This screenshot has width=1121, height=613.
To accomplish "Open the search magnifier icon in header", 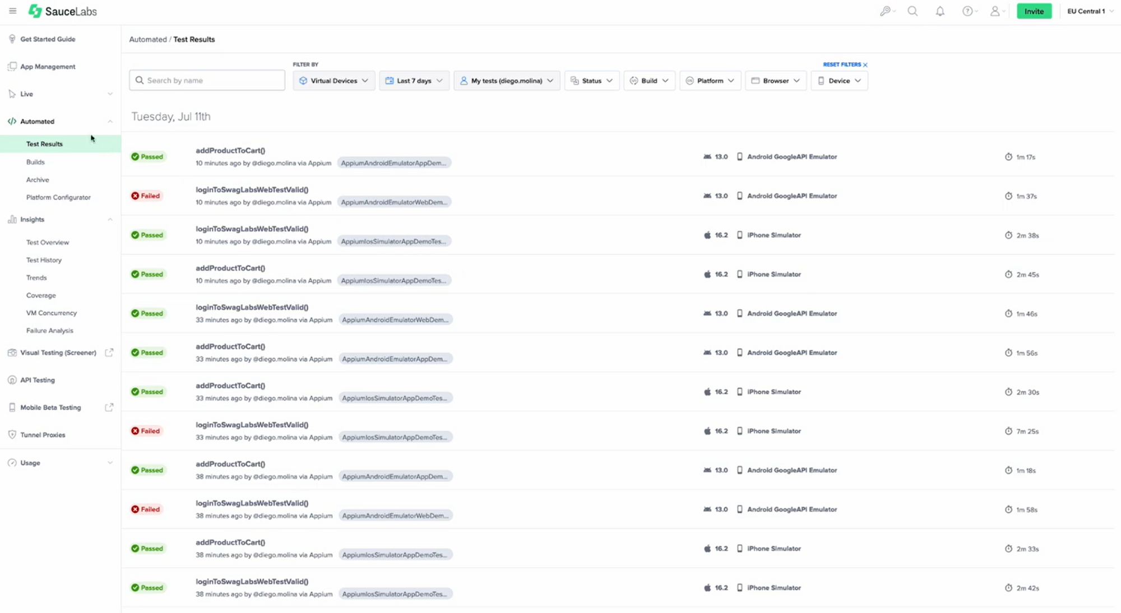I will [x=912, y=11].
